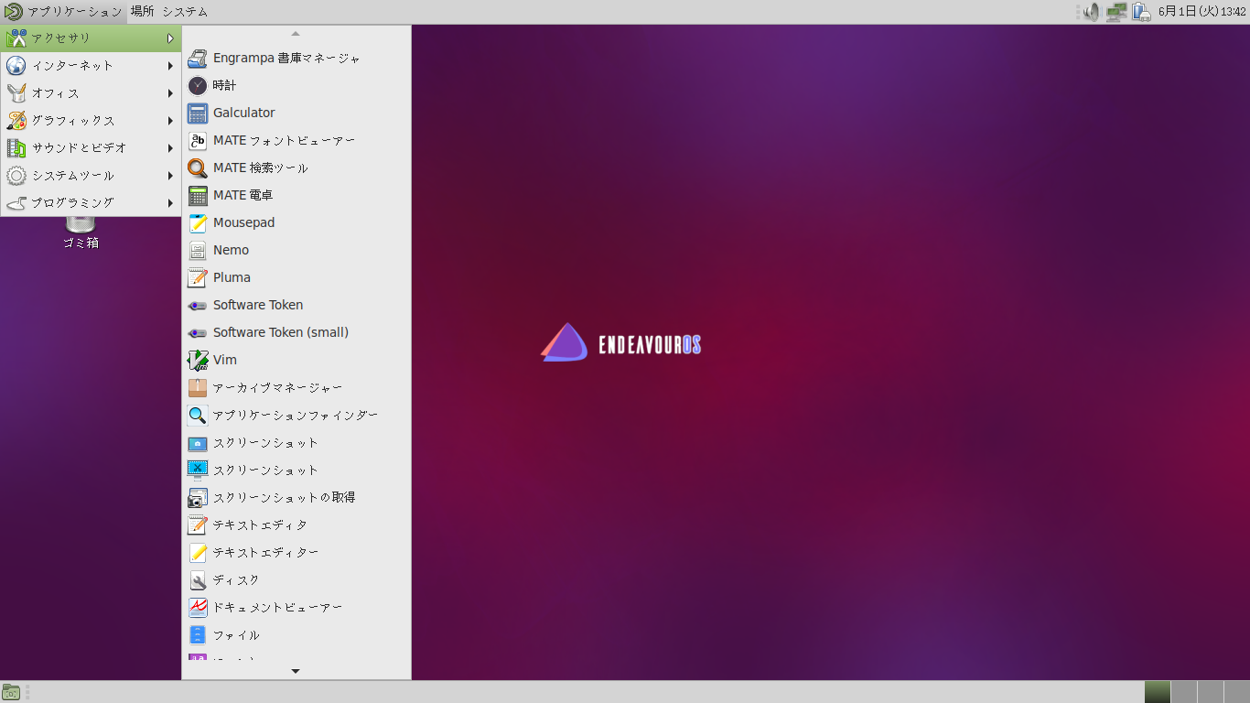This screenshot has width=1250, height=703.
Task: Open the ディスク disks utility
Action: tap(296, 579)
